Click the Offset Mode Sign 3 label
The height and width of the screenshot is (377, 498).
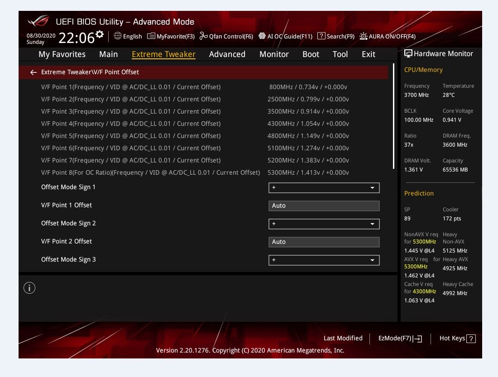click(68, 260)
